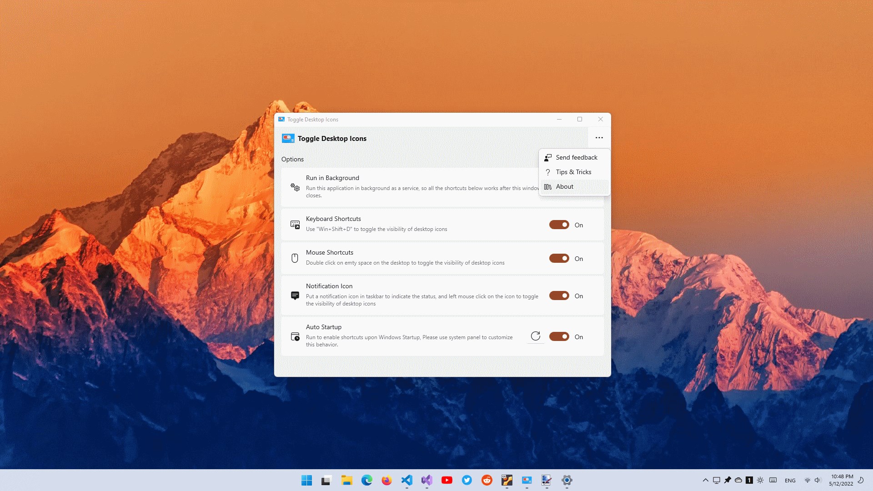This screenshot has width=873, height=491.
Task: Click the clock and date display
Action: point(842,480)
